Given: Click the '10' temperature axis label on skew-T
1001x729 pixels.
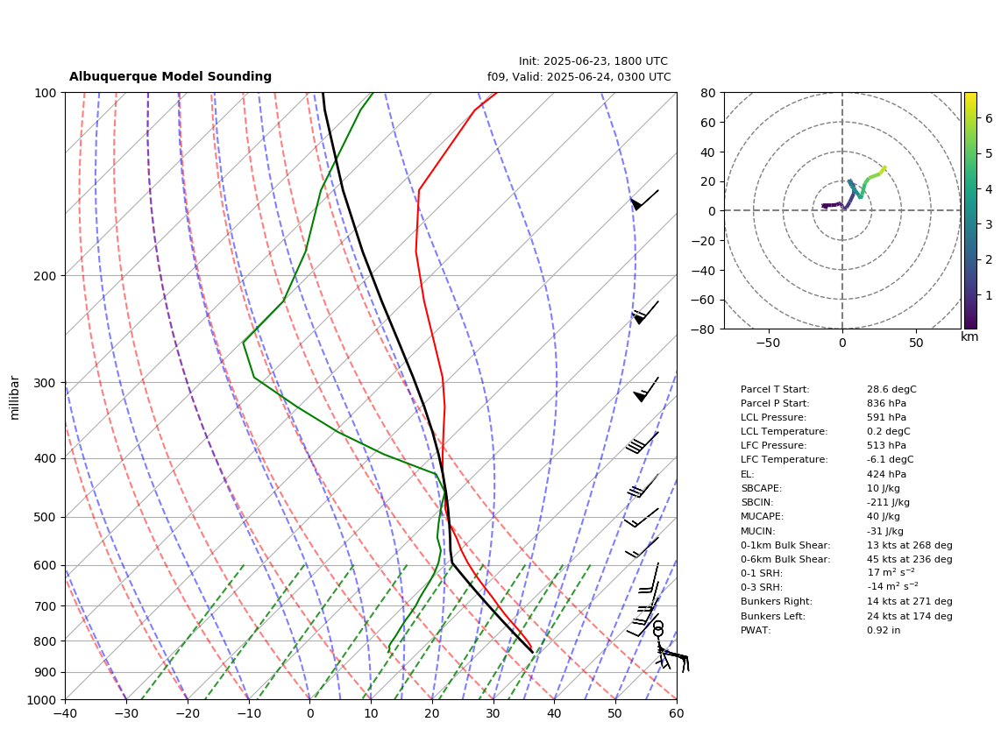Looking at the screenshot, I should [x=371, y=714].
